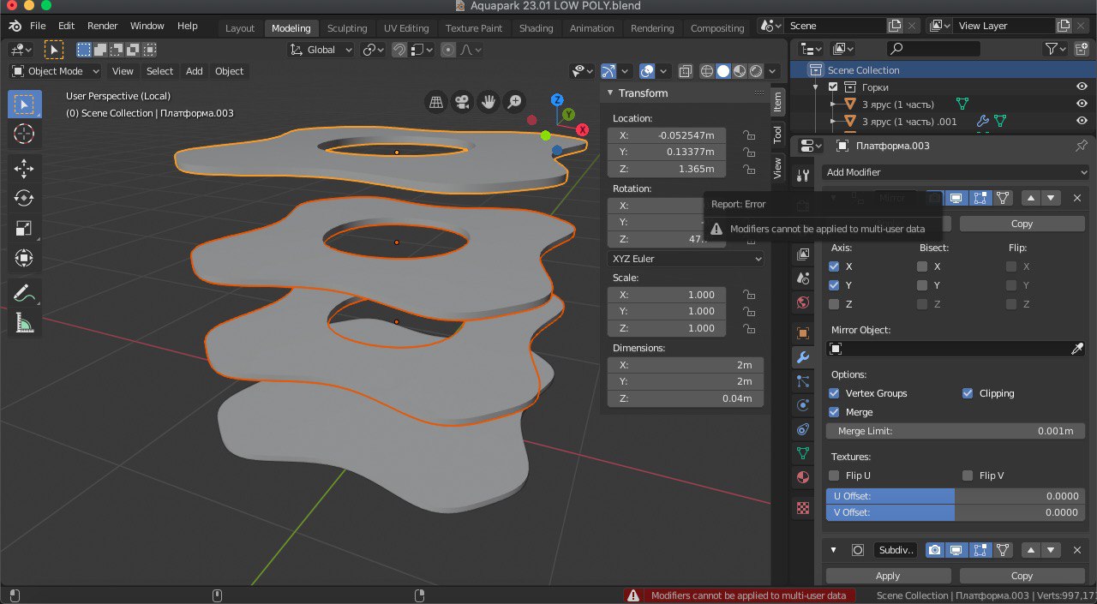This screenshot has width=1097, height=604.
Task: Open the Tool sidebar tab
Action: point(777,135)
